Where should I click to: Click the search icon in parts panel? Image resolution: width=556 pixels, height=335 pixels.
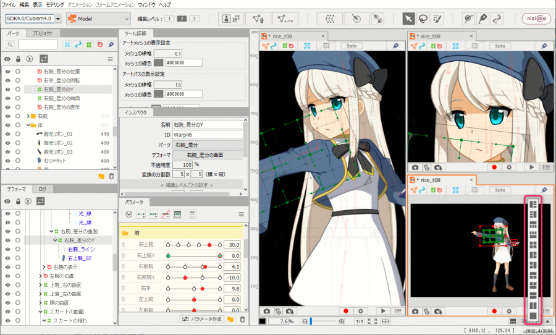tap(11, 45)
